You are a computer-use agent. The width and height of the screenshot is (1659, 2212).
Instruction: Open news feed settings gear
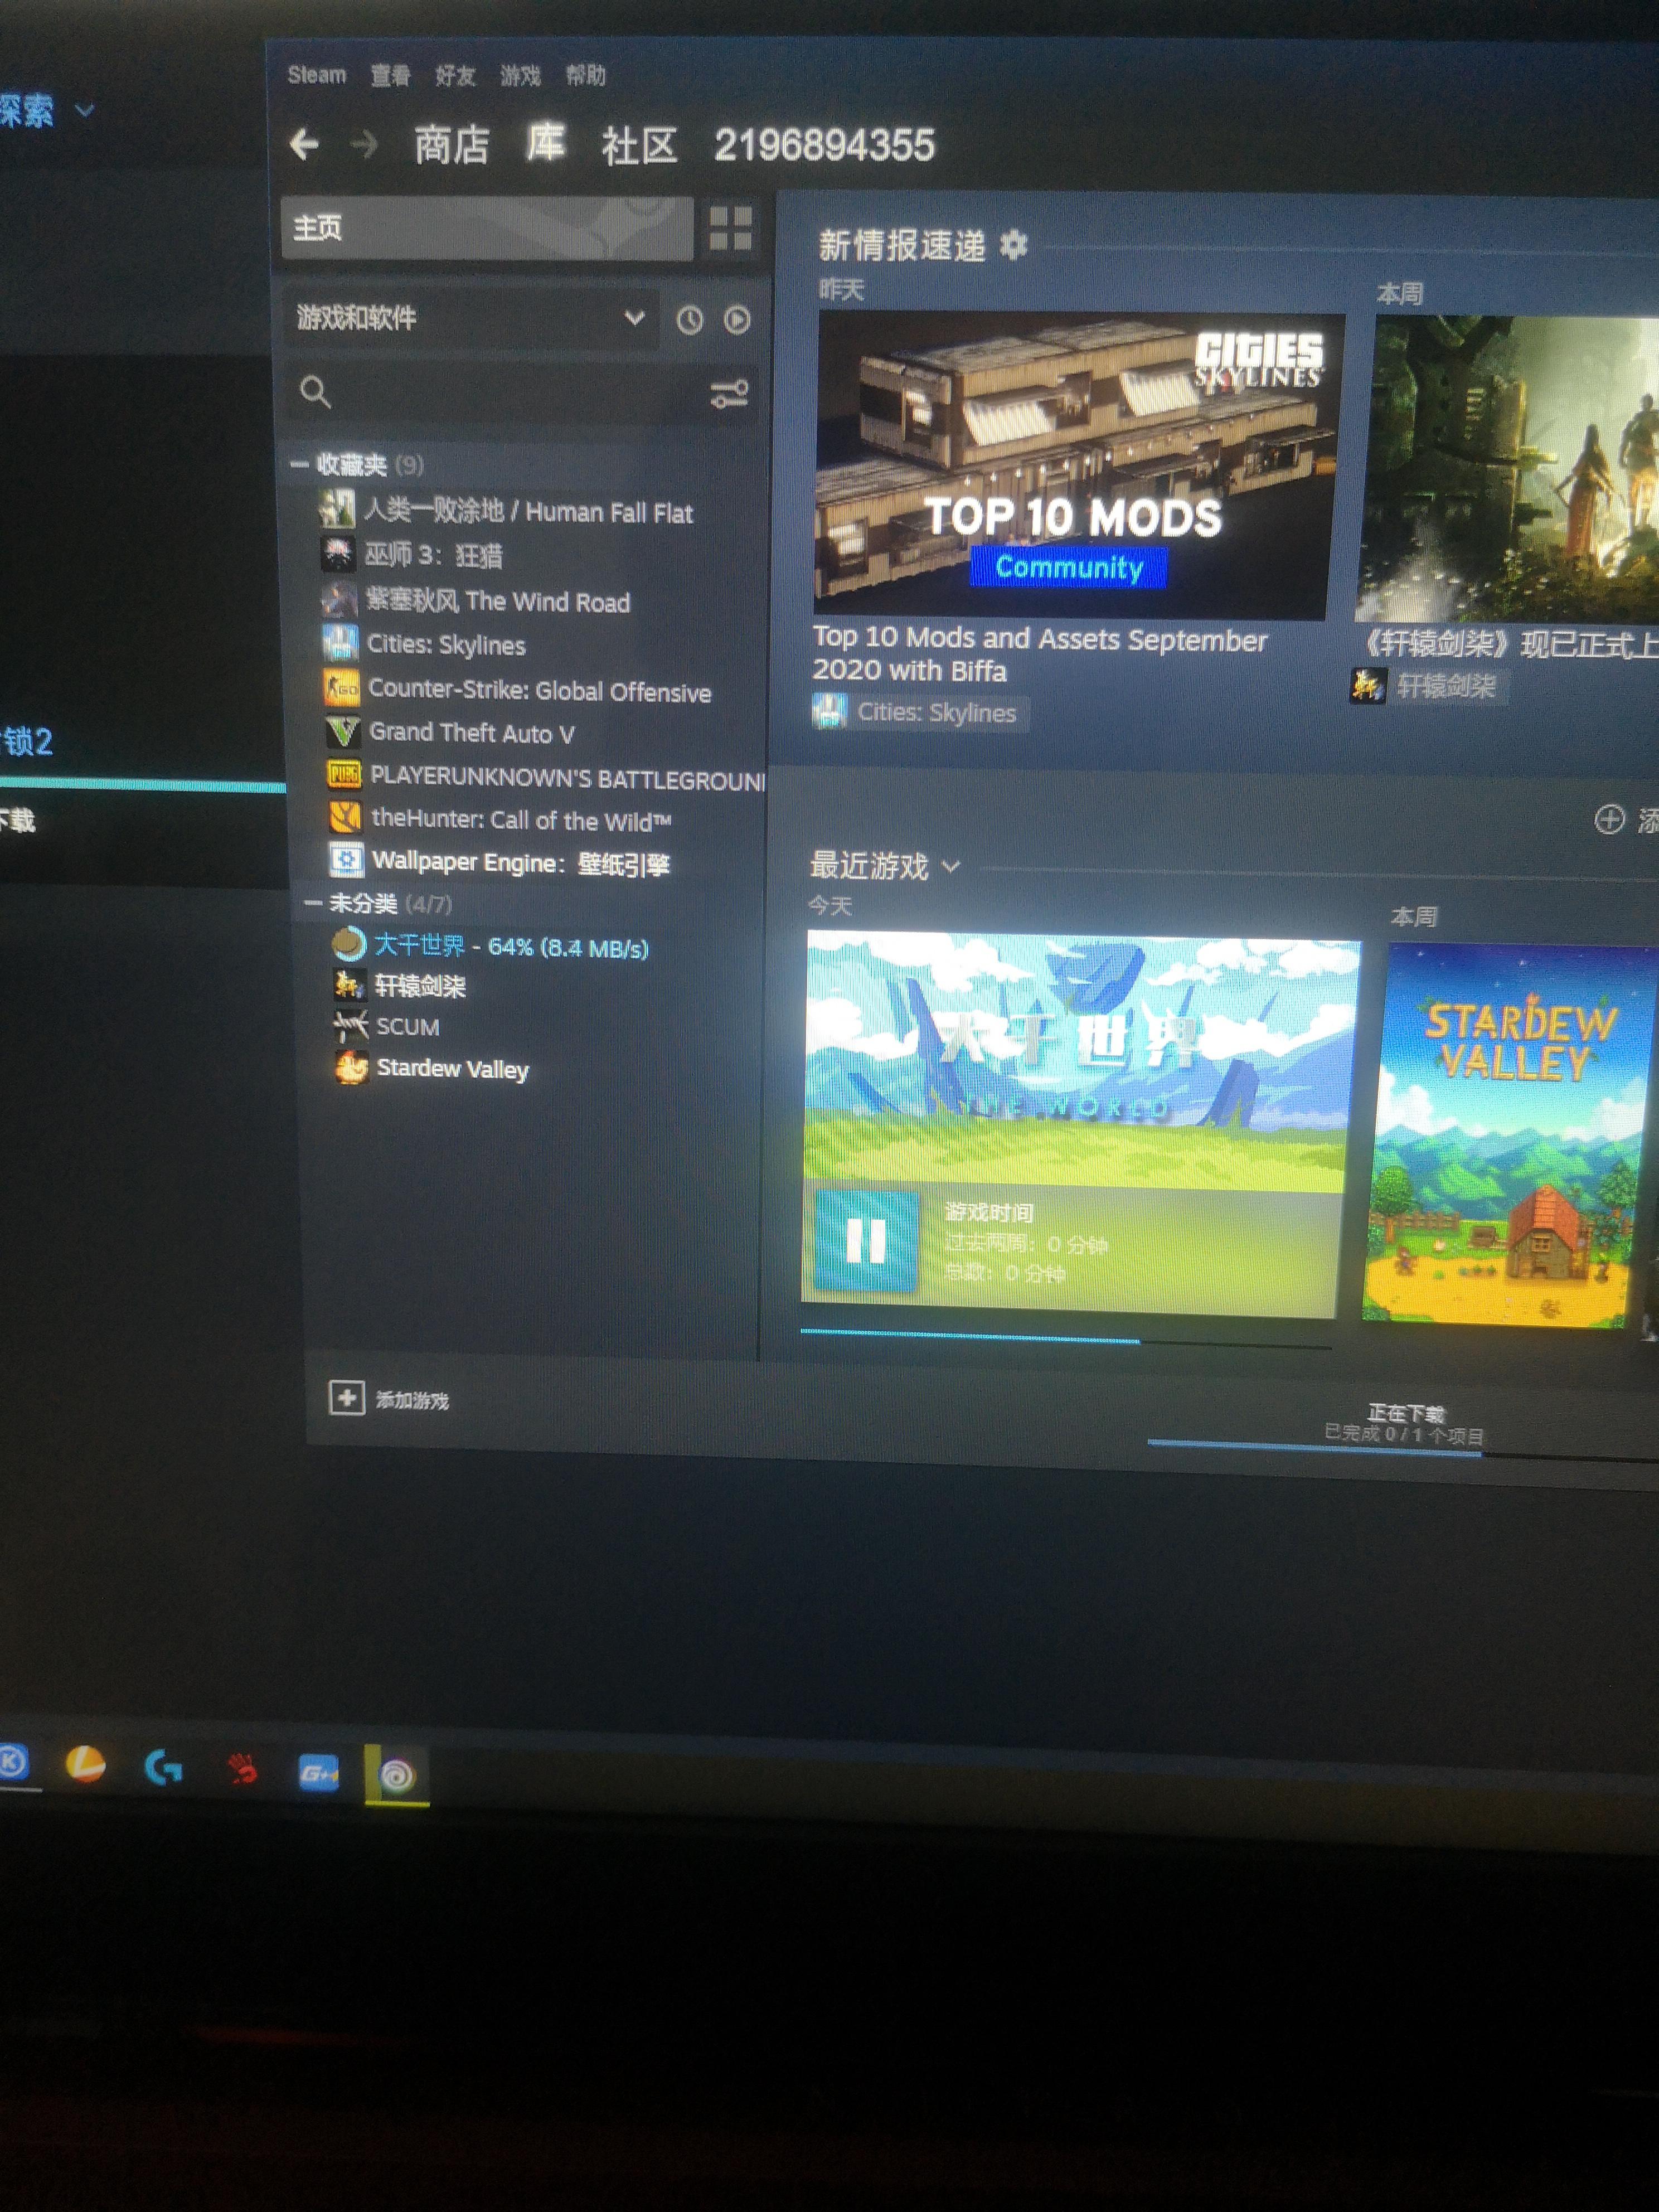pyautogui.click(x=1014, y=244)
